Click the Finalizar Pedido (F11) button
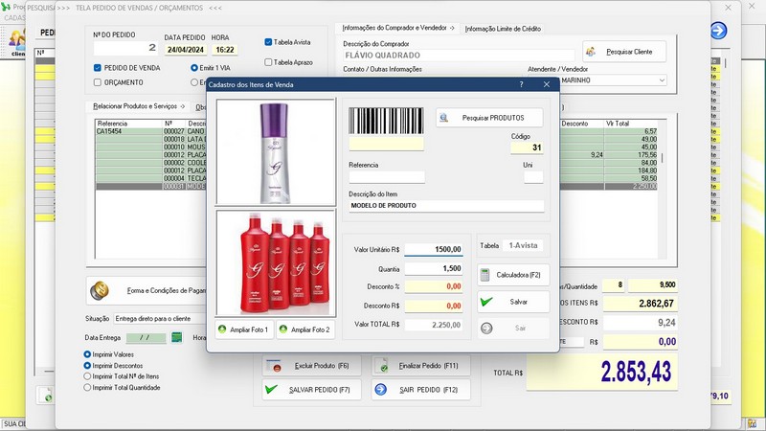 (421, 366)
